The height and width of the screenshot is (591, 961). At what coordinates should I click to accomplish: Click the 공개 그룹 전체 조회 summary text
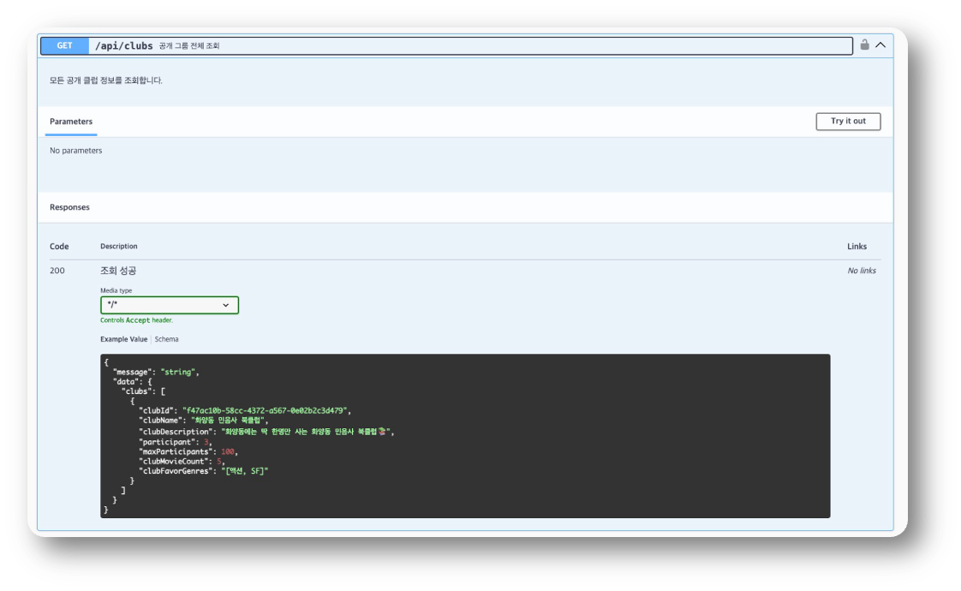point(188,46)
